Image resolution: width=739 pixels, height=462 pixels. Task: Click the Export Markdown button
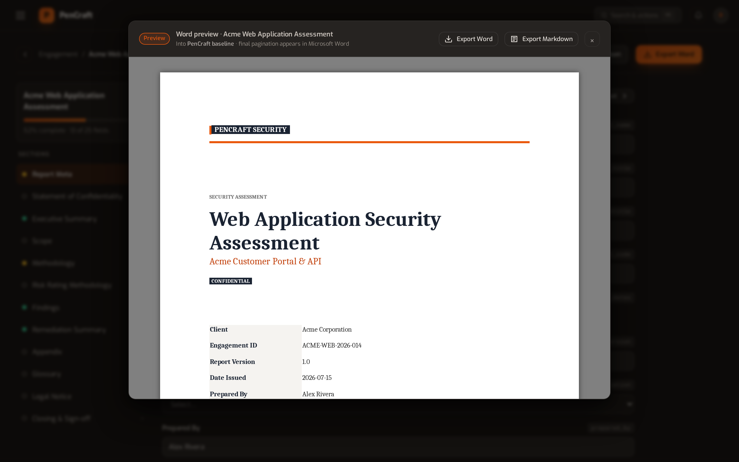point(541,39)
